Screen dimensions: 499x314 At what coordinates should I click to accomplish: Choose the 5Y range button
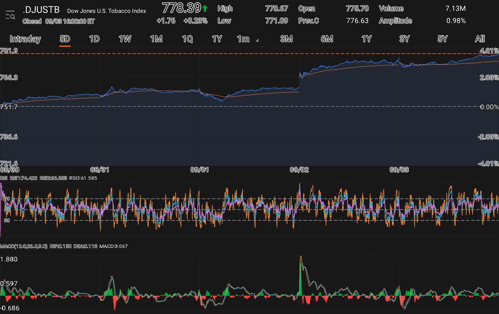click(442, 39)
